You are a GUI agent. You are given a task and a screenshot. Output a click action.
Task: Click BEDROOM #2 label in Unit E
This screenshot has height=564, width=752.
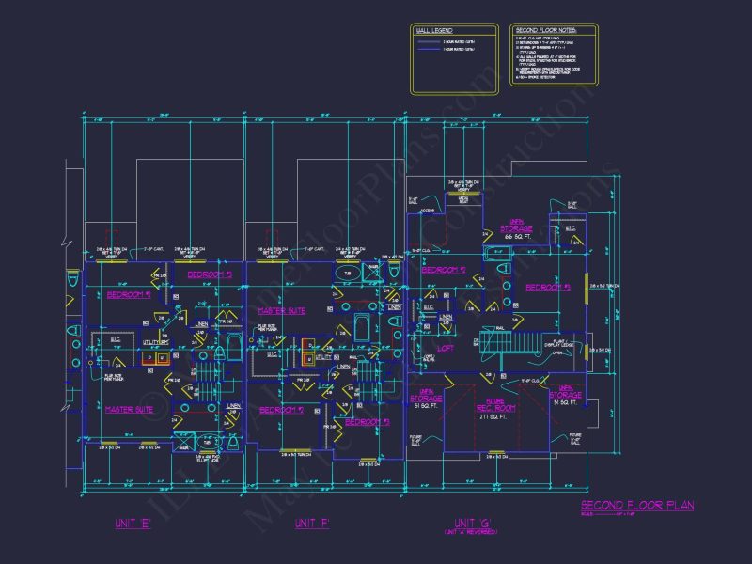pyautogui.click(x=129, y=294)
